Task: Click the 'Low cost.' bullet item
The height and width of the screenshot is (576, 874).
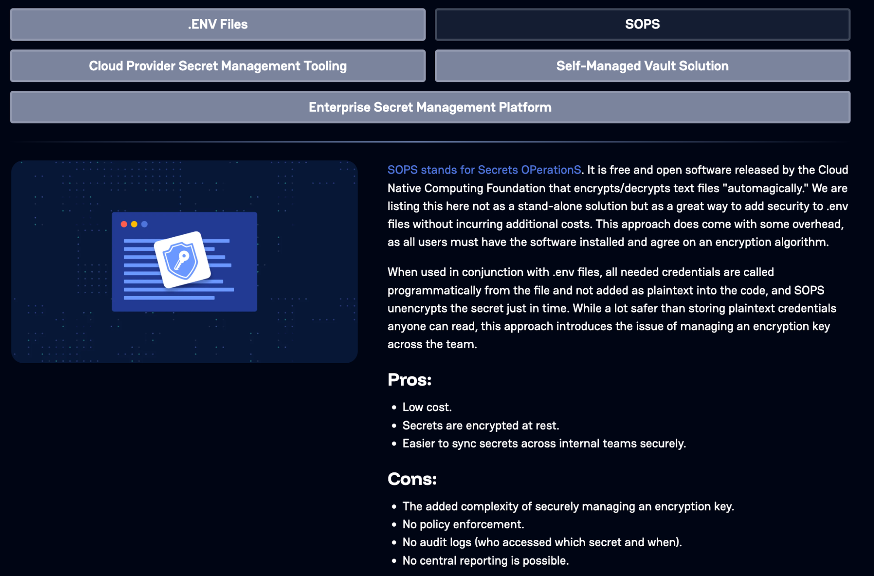Action: [427, 407]
